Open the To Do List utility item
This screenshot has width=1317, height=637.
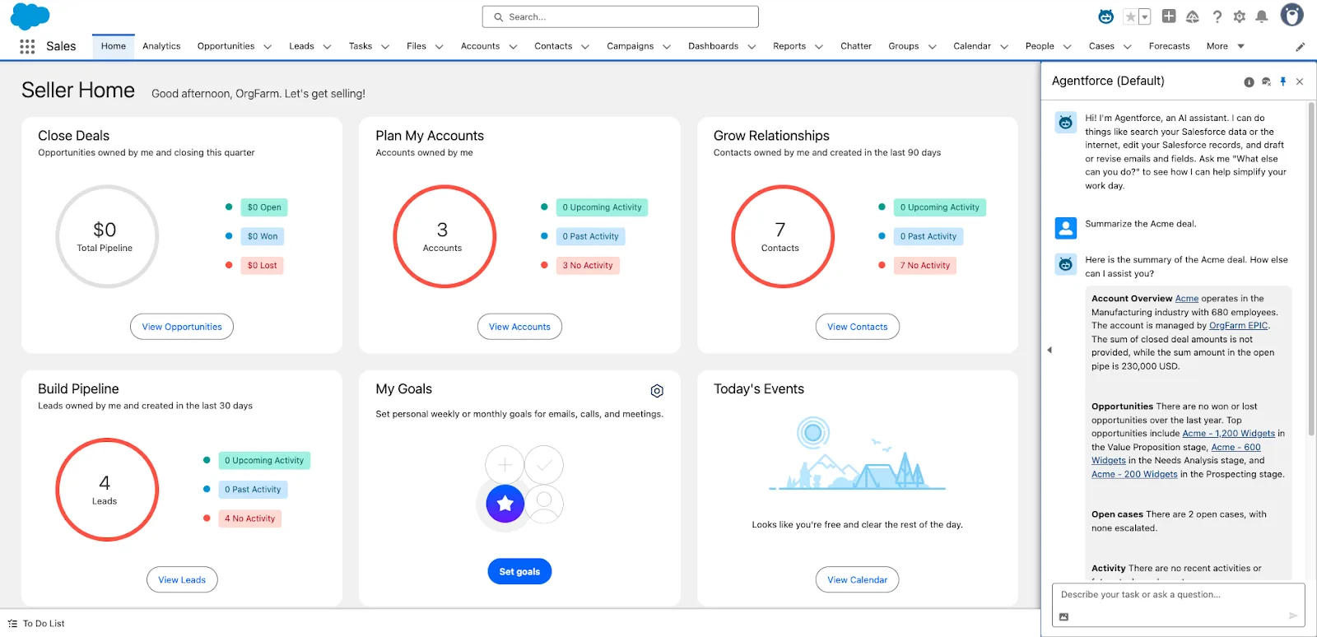(x=36, y=624)
